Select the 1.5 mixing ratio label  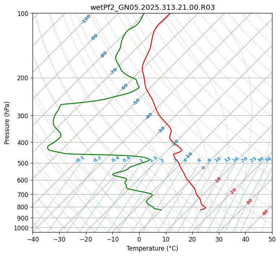point(154,159)
